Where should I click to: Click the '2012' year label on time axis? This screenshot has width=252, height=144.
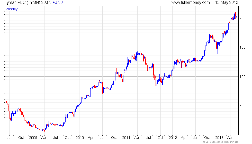(173, 138)
